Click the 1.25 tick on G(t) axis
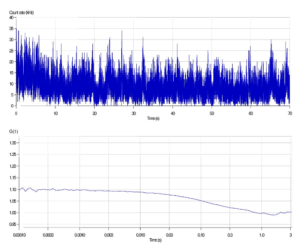The image size is (301, 252). [13, 155]
